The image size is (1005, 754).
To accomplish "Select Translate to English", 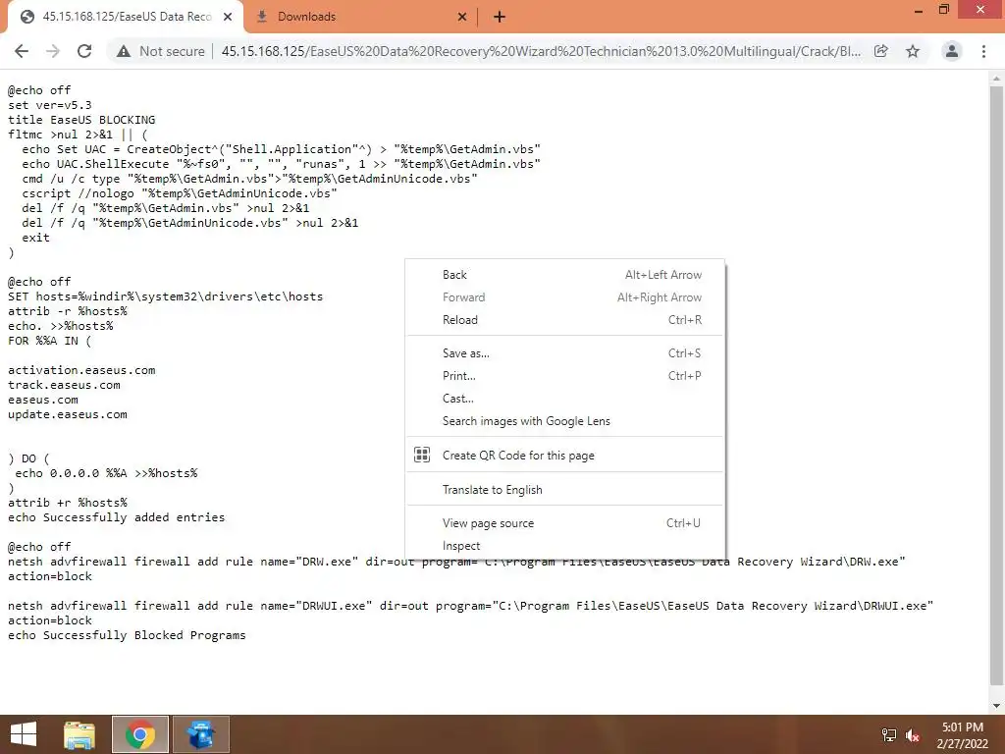I will click(564, 490).
